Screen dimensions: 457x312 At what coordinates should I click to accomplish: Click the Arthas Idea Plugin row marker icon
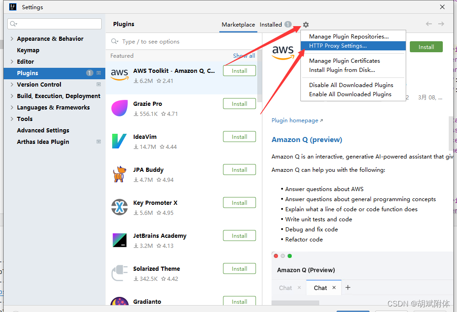[98, 142]
